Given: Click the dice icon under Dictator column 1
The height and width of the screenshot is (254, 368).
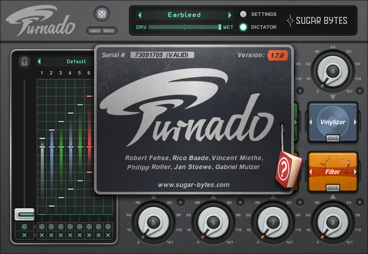Looking at the screenshot, I should click(42, 227).
